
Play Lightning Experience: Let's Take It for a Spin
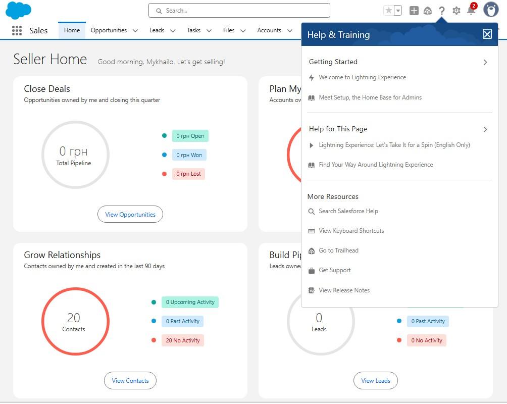pyautogui.click(x=394, y=145)
